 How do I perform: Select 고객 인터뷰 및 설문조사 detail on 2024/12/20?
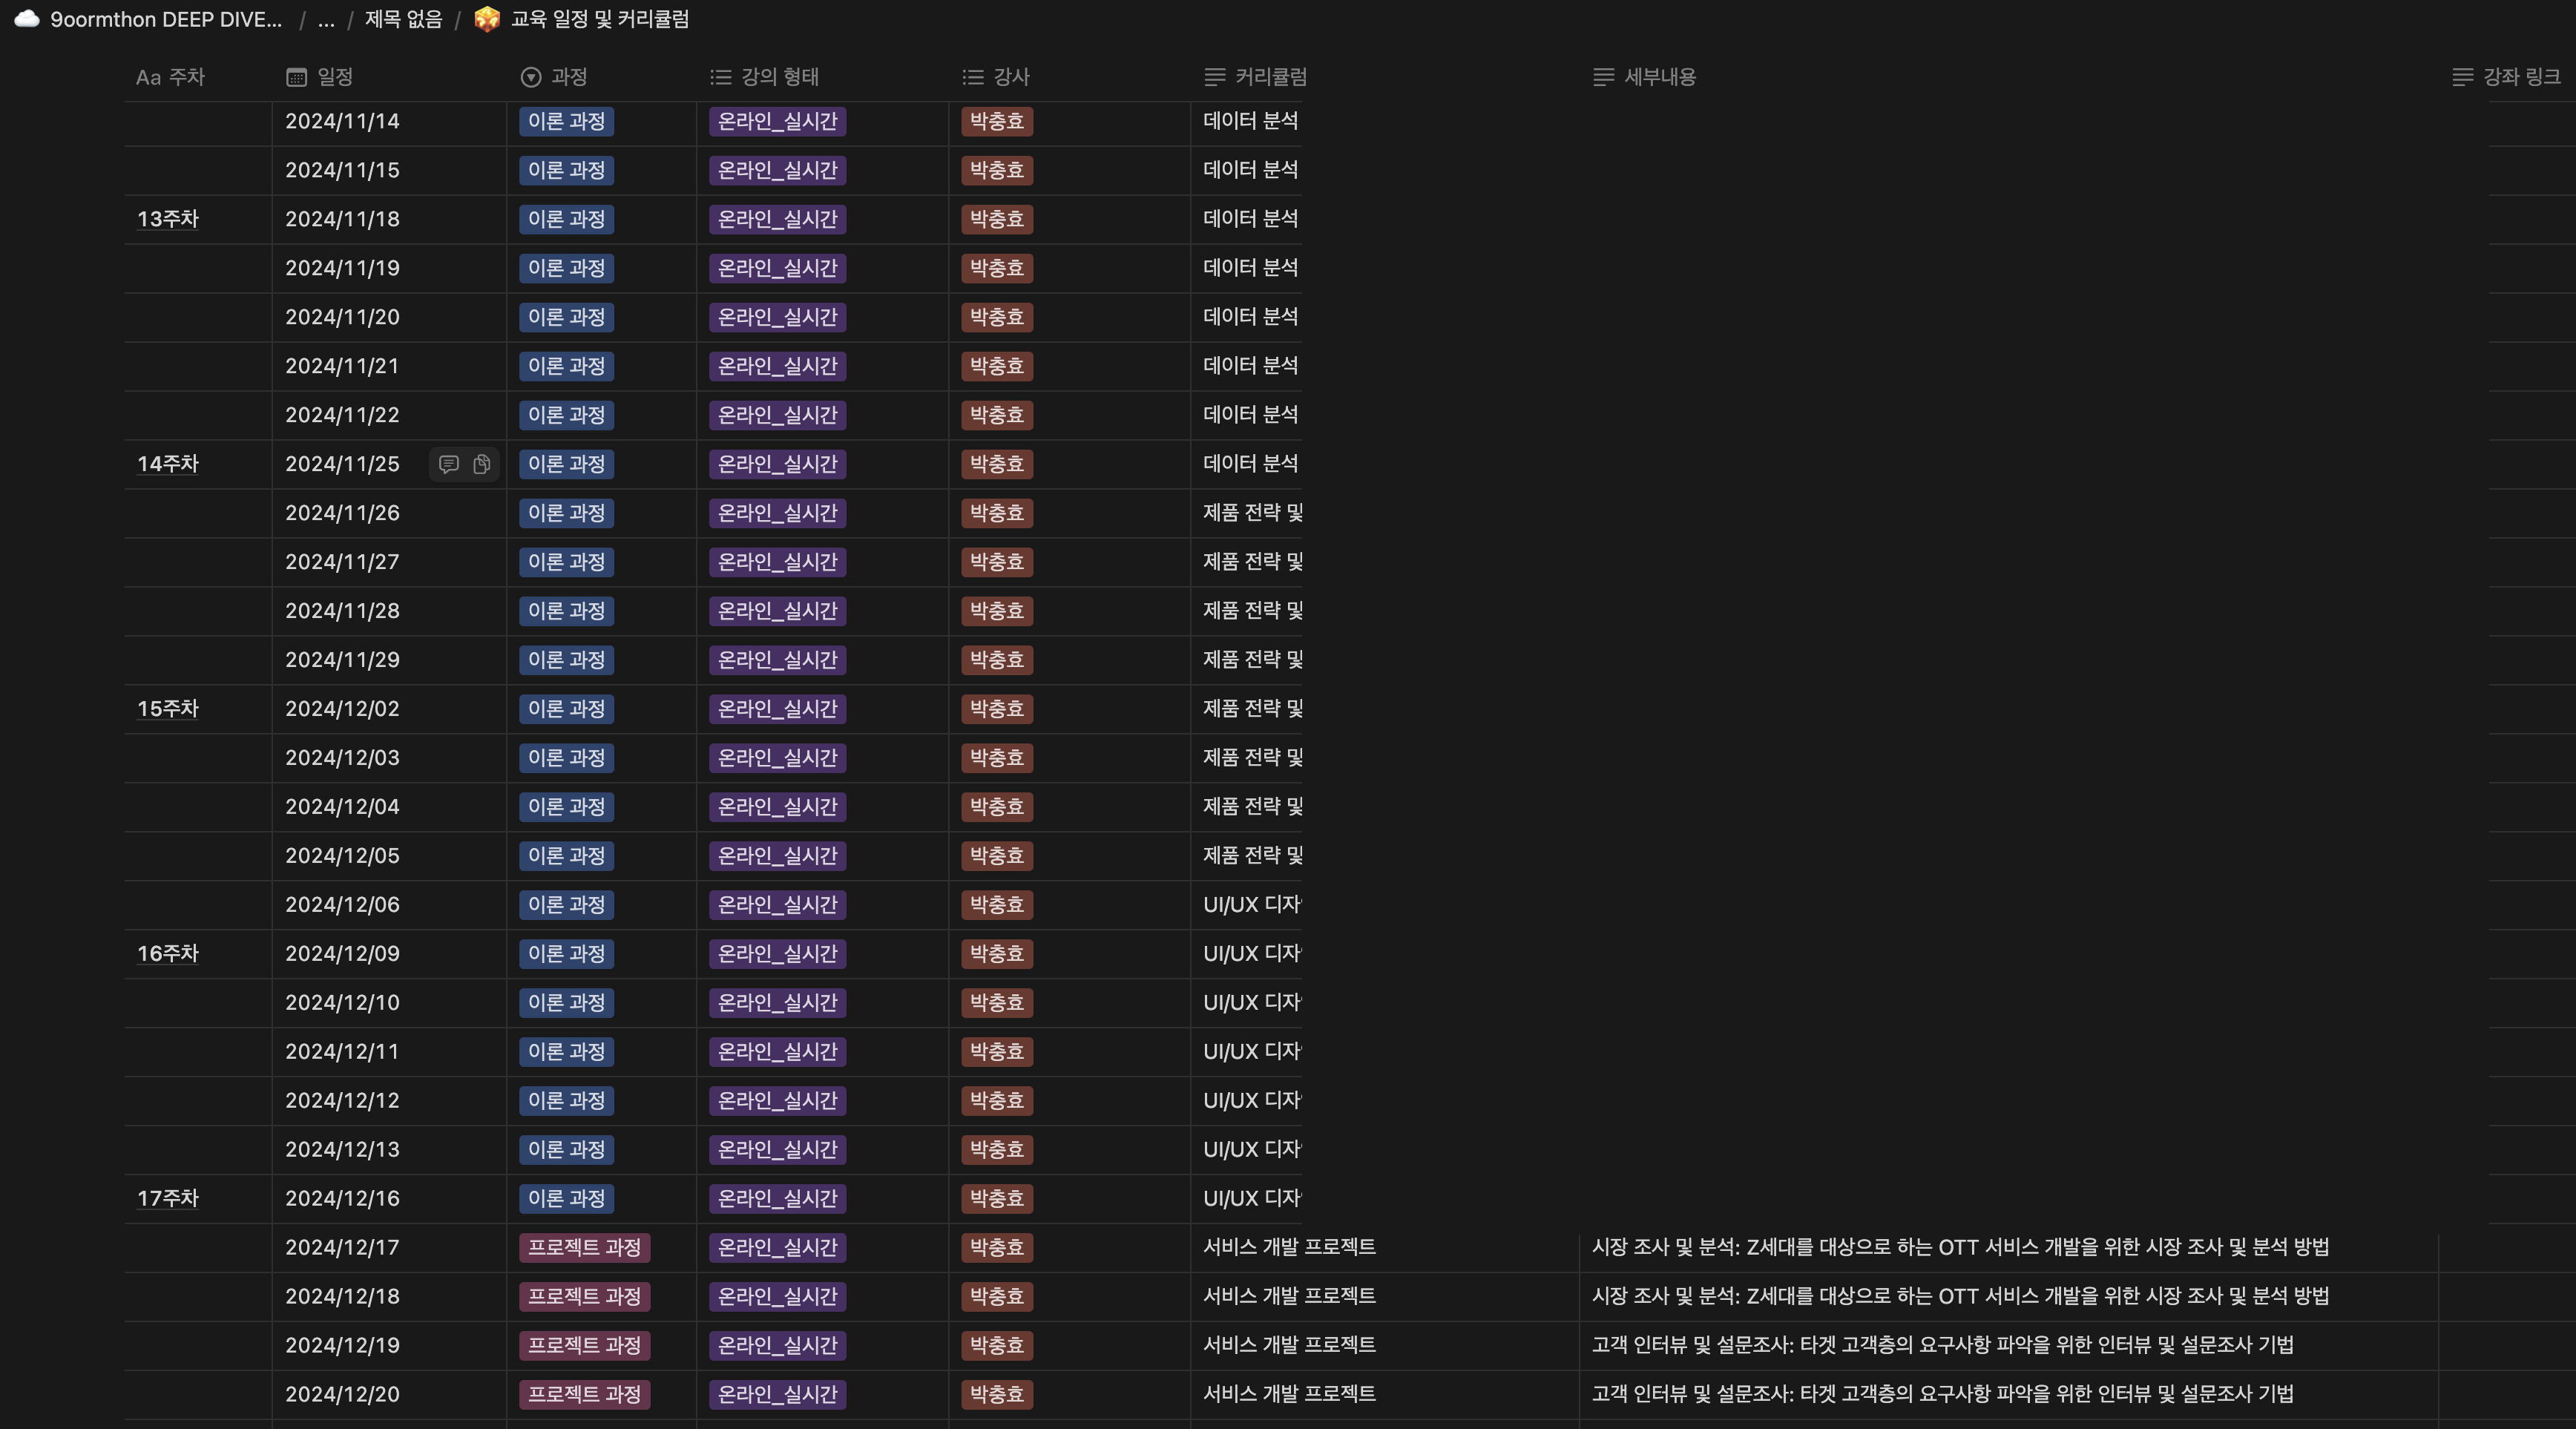tap(2009, 1394)
